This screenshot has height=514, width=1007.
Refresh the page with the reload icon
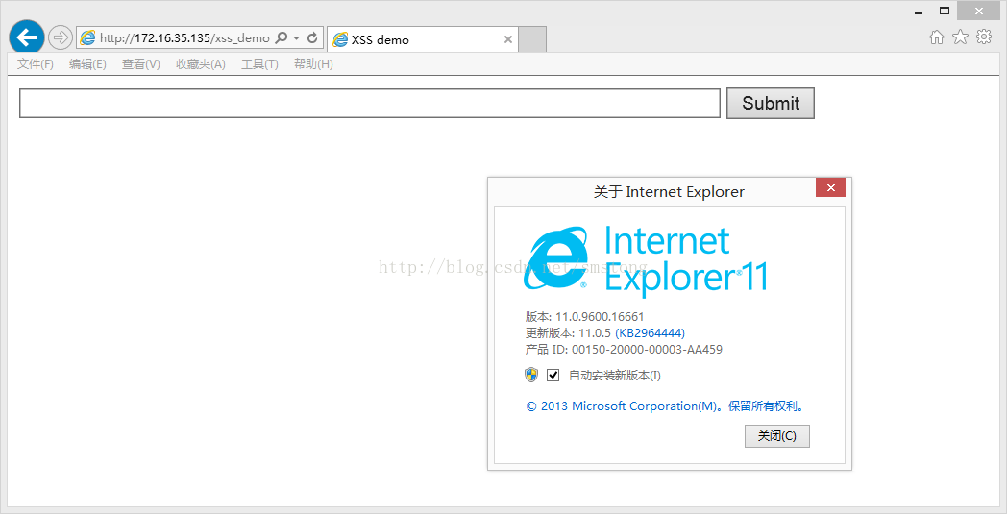312,37
